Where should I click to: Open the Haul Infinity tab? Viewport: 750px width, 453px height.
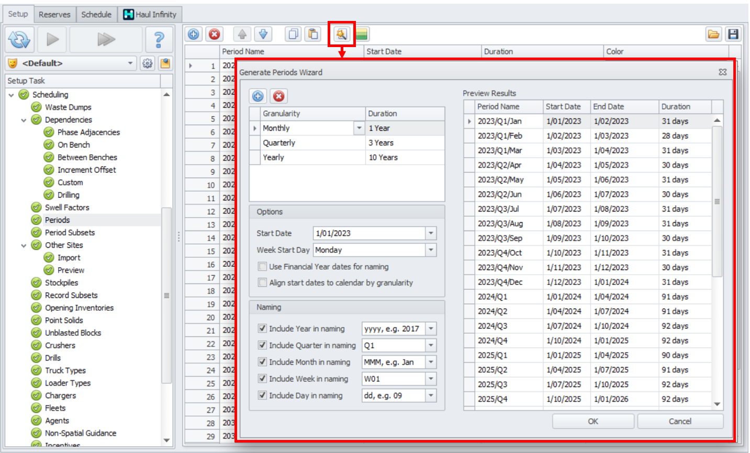click(x=150, y=15)
